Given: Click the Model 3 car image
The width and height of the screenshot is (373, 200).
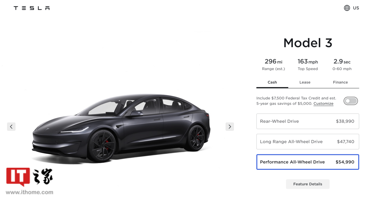Looking at the screenshot, I should [x=121, y=128].
